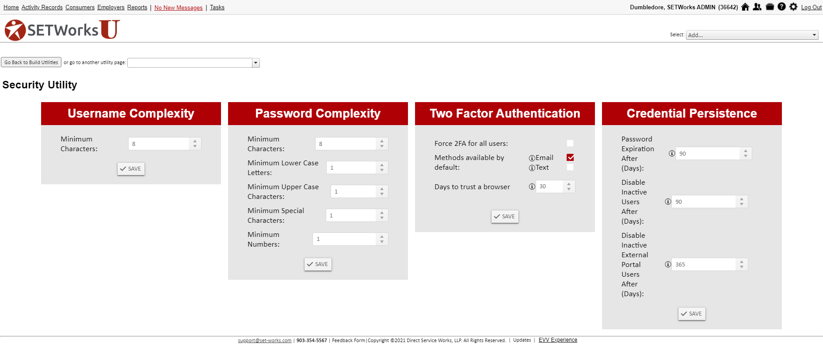Viewport: 823px width, 362px height.
Task: Open No New Messages link
Action: point(179,8)
